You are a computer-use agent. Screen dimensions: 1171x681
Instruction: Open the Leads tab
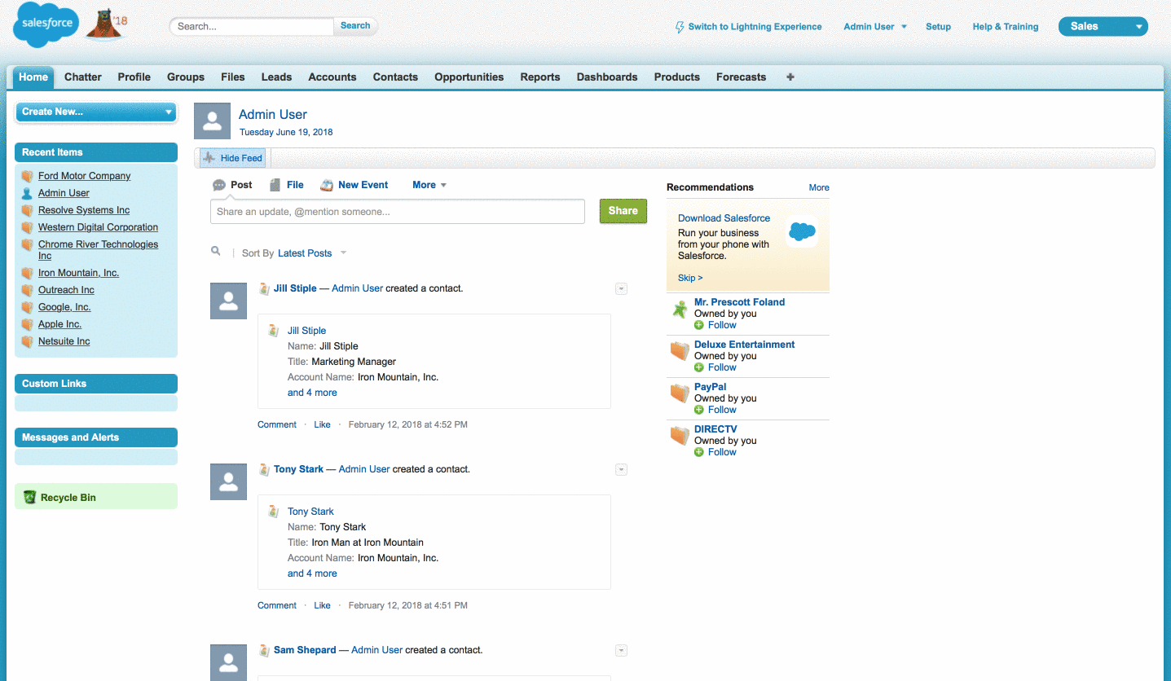(276, 77)
